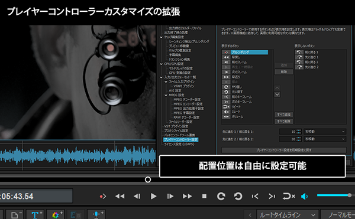
Task: Open プロキシファイル設定 in the tree
Action: coord(176,130)
